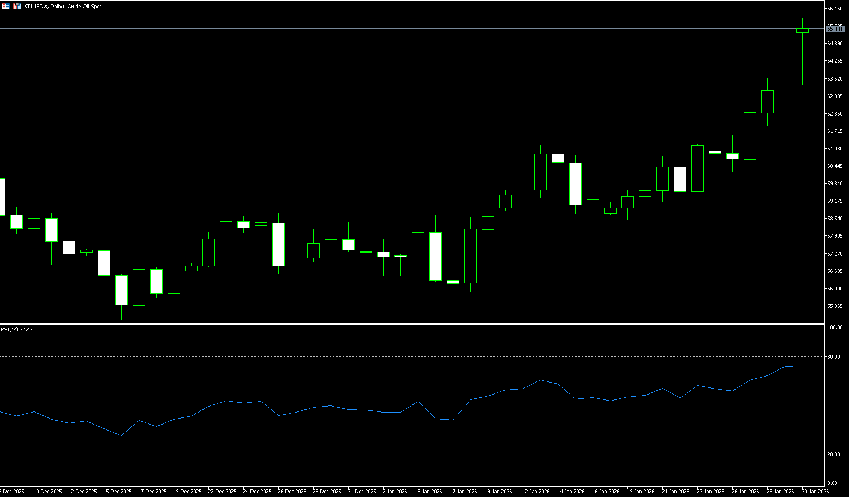Click the 30 Jan 2026 date label
This screenshot has width=849, height=497.
[815, 492]
